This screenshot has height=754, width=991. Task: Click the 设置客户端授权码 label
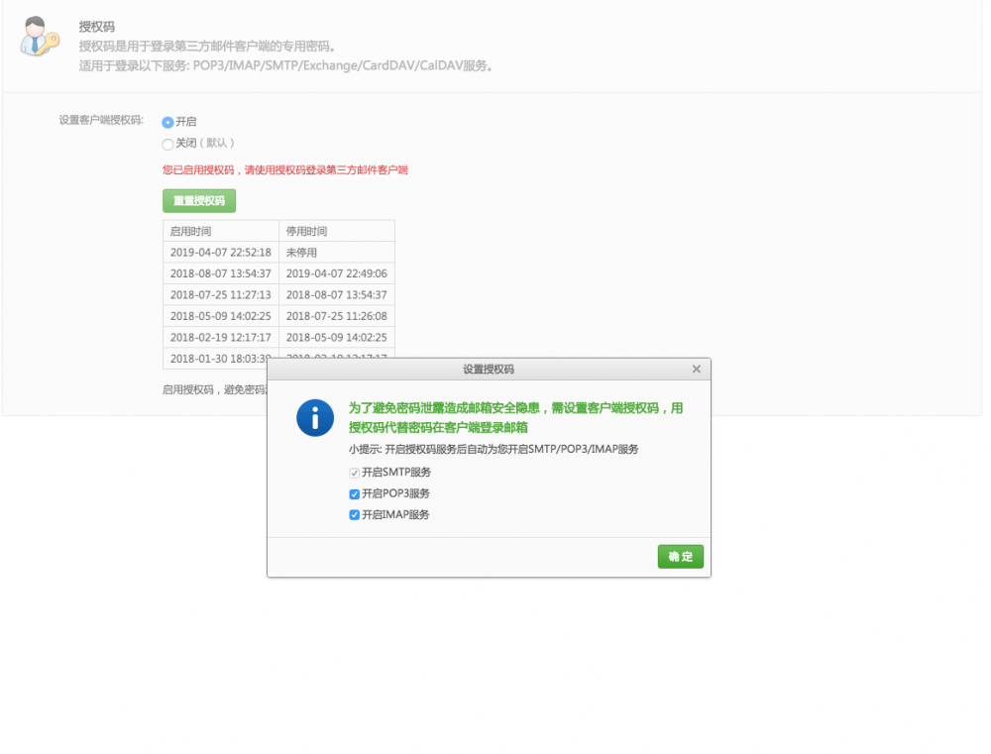tap(100, 121)
